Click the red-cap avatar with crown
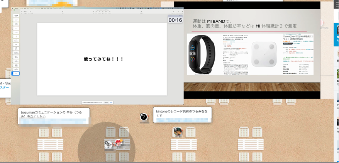 [118, 142]
